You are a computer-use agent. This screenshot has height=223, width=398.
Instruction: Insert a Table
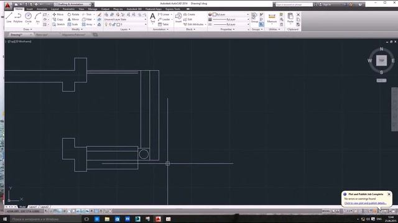coord(163,25)
